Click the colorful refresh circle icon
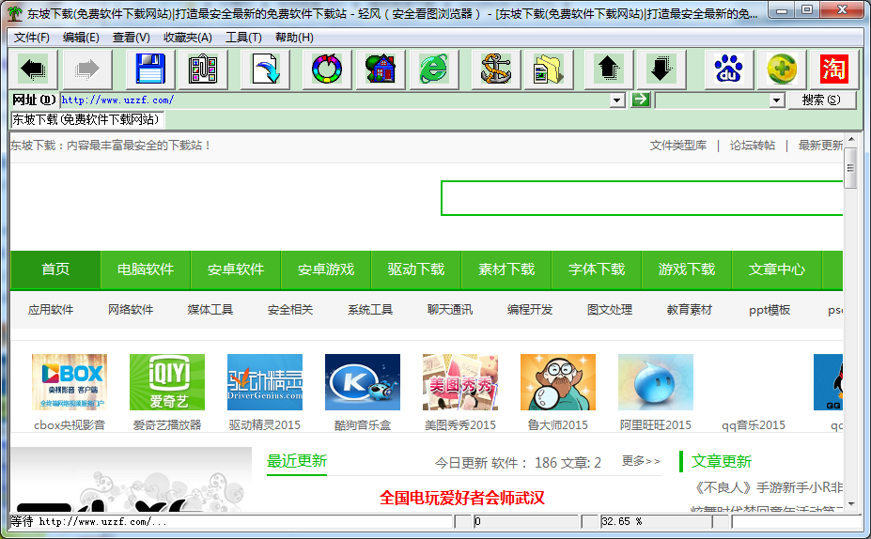This screenshot has height=539, width=871. [327, 69]
